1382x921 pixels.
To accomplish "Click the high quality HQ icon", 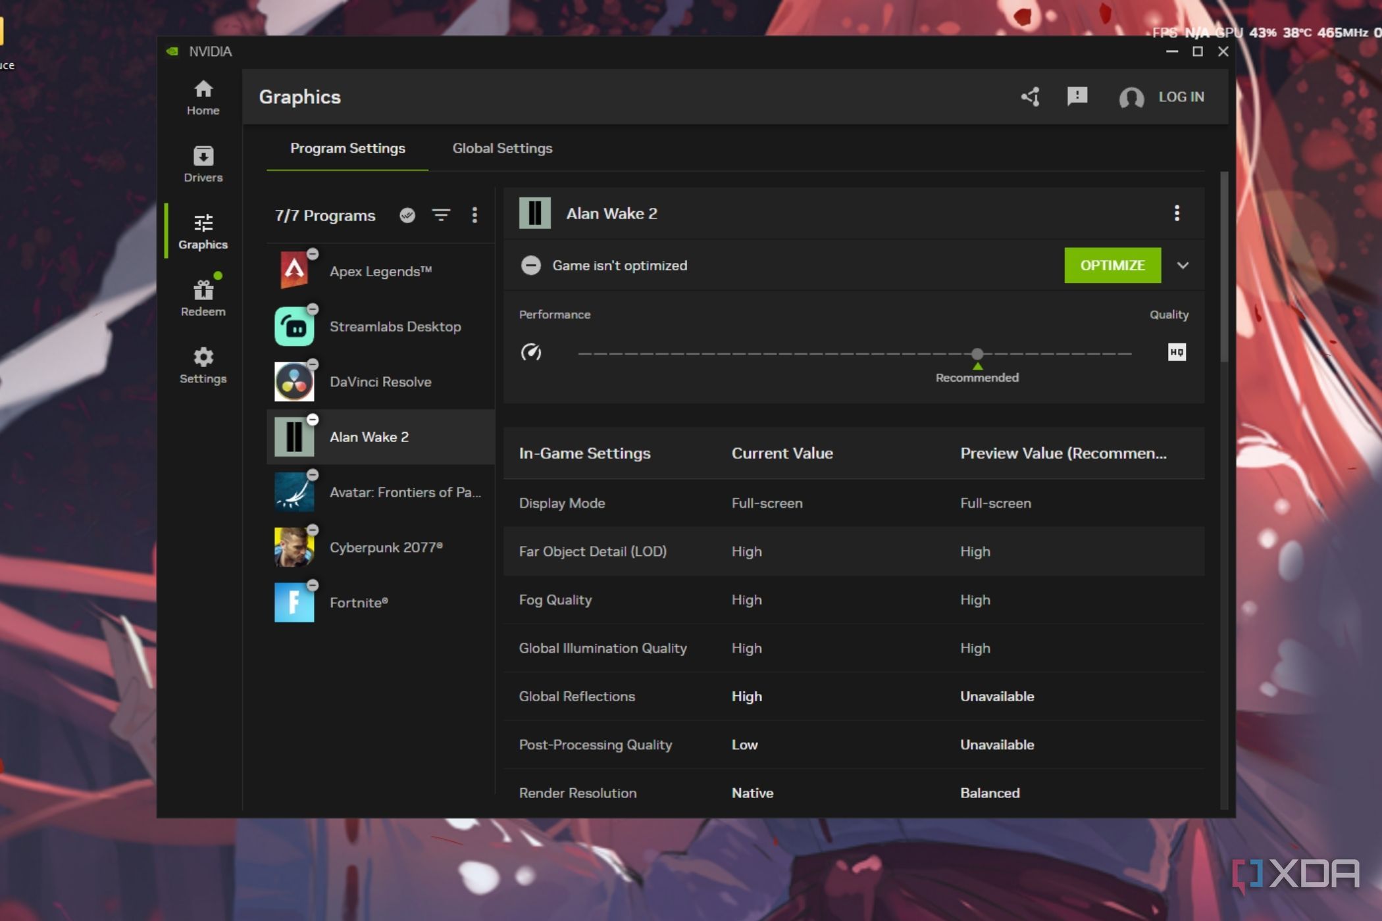I will (1177, 353).
